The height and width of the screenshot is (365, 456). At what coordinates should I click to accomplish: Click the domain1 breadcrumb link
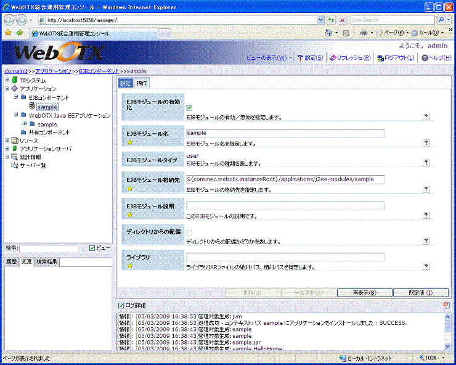tap(15, 72)
